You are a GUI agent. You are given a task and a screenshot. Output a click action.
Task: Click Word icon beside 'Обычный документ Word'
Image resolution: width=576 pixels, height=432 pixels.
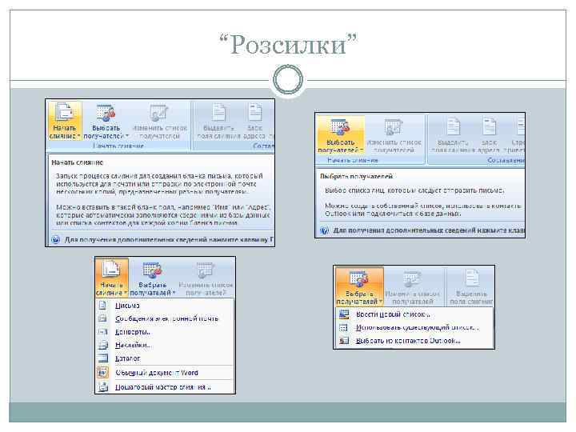point(103,373)
